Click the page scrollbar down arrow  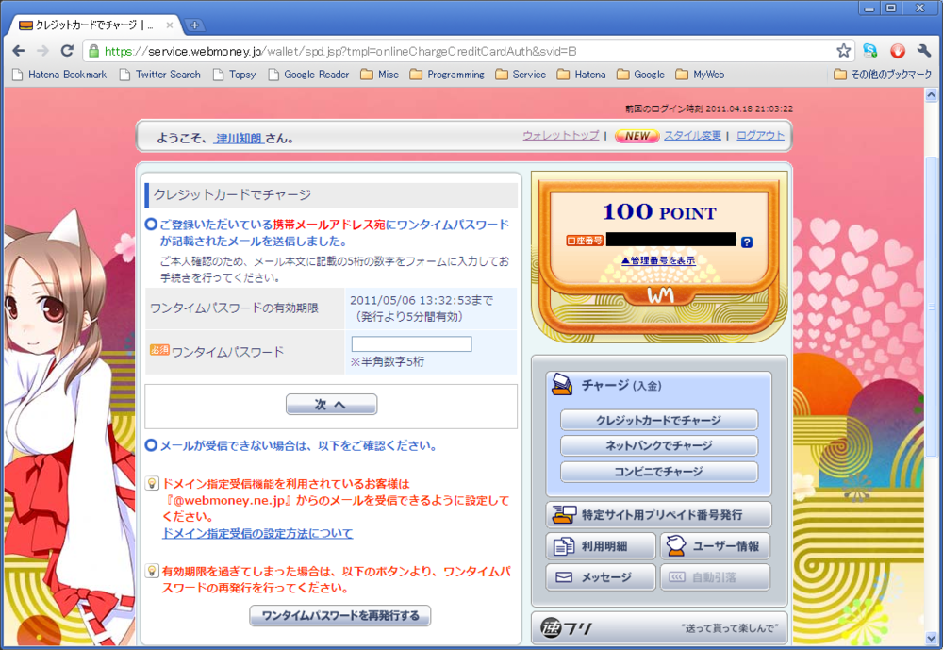[931, 638]
